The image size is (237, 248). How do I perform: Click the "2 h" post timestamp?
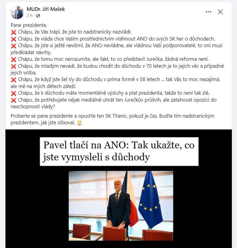29,15
